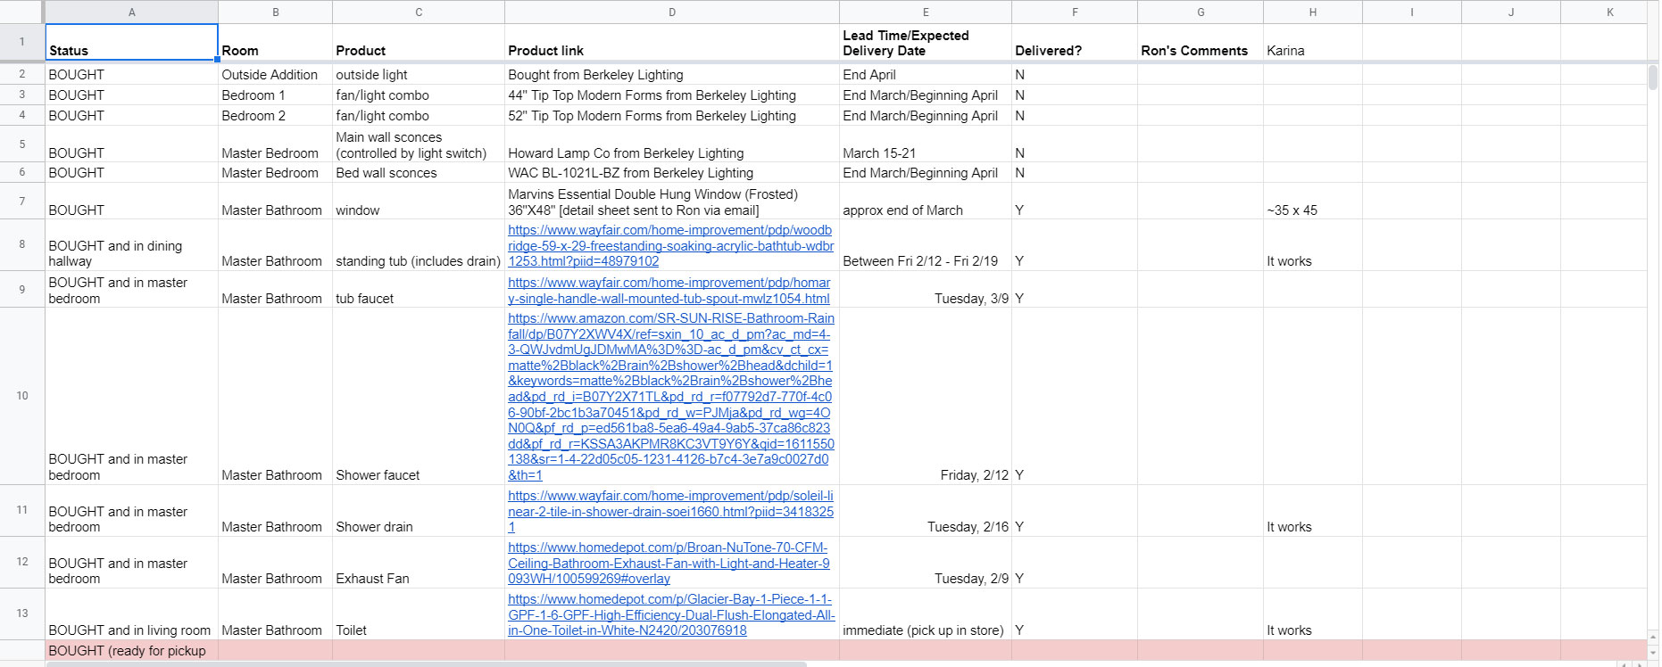Screen dimensions: 1662x667
Task: Select the 'Between Fri 2/12 - Fri 2/19' cell
Action: pyautogui.click(x=926, y=245)
